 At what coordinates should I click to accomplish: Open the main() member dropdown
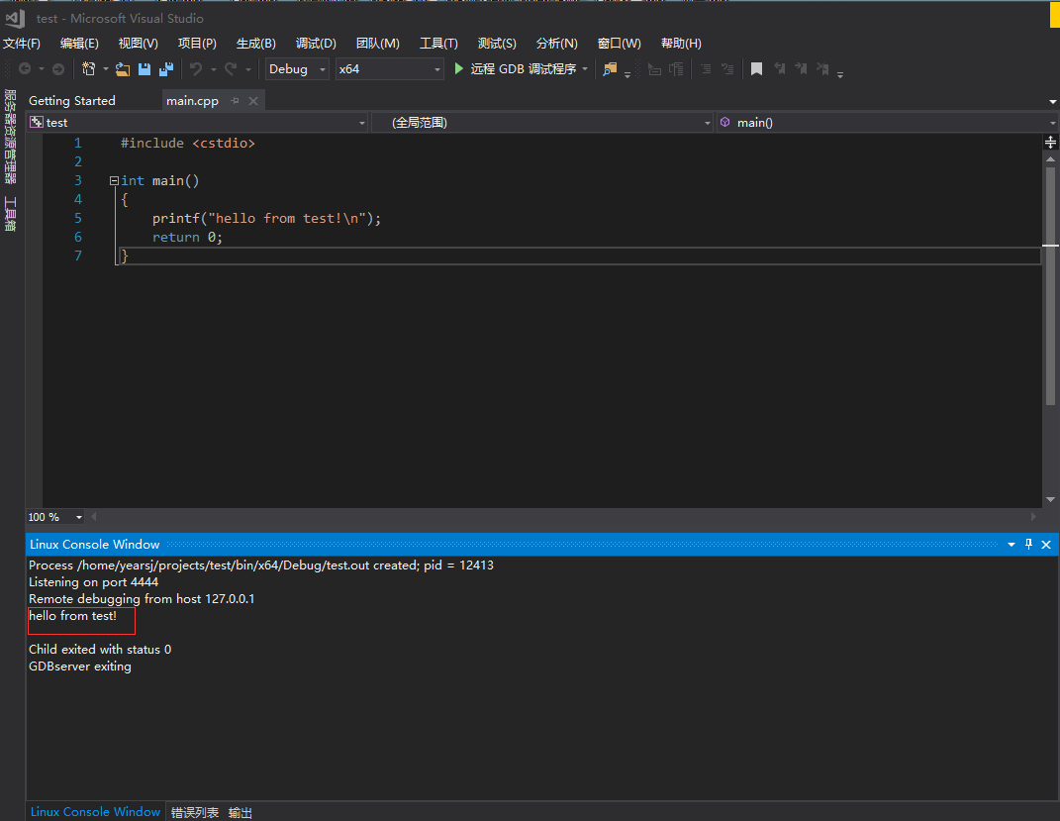click(x=887, y=123)
